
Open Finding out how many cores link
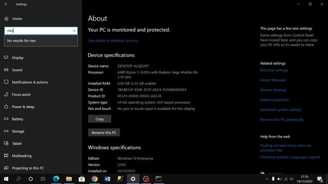[x=285, y=148]
